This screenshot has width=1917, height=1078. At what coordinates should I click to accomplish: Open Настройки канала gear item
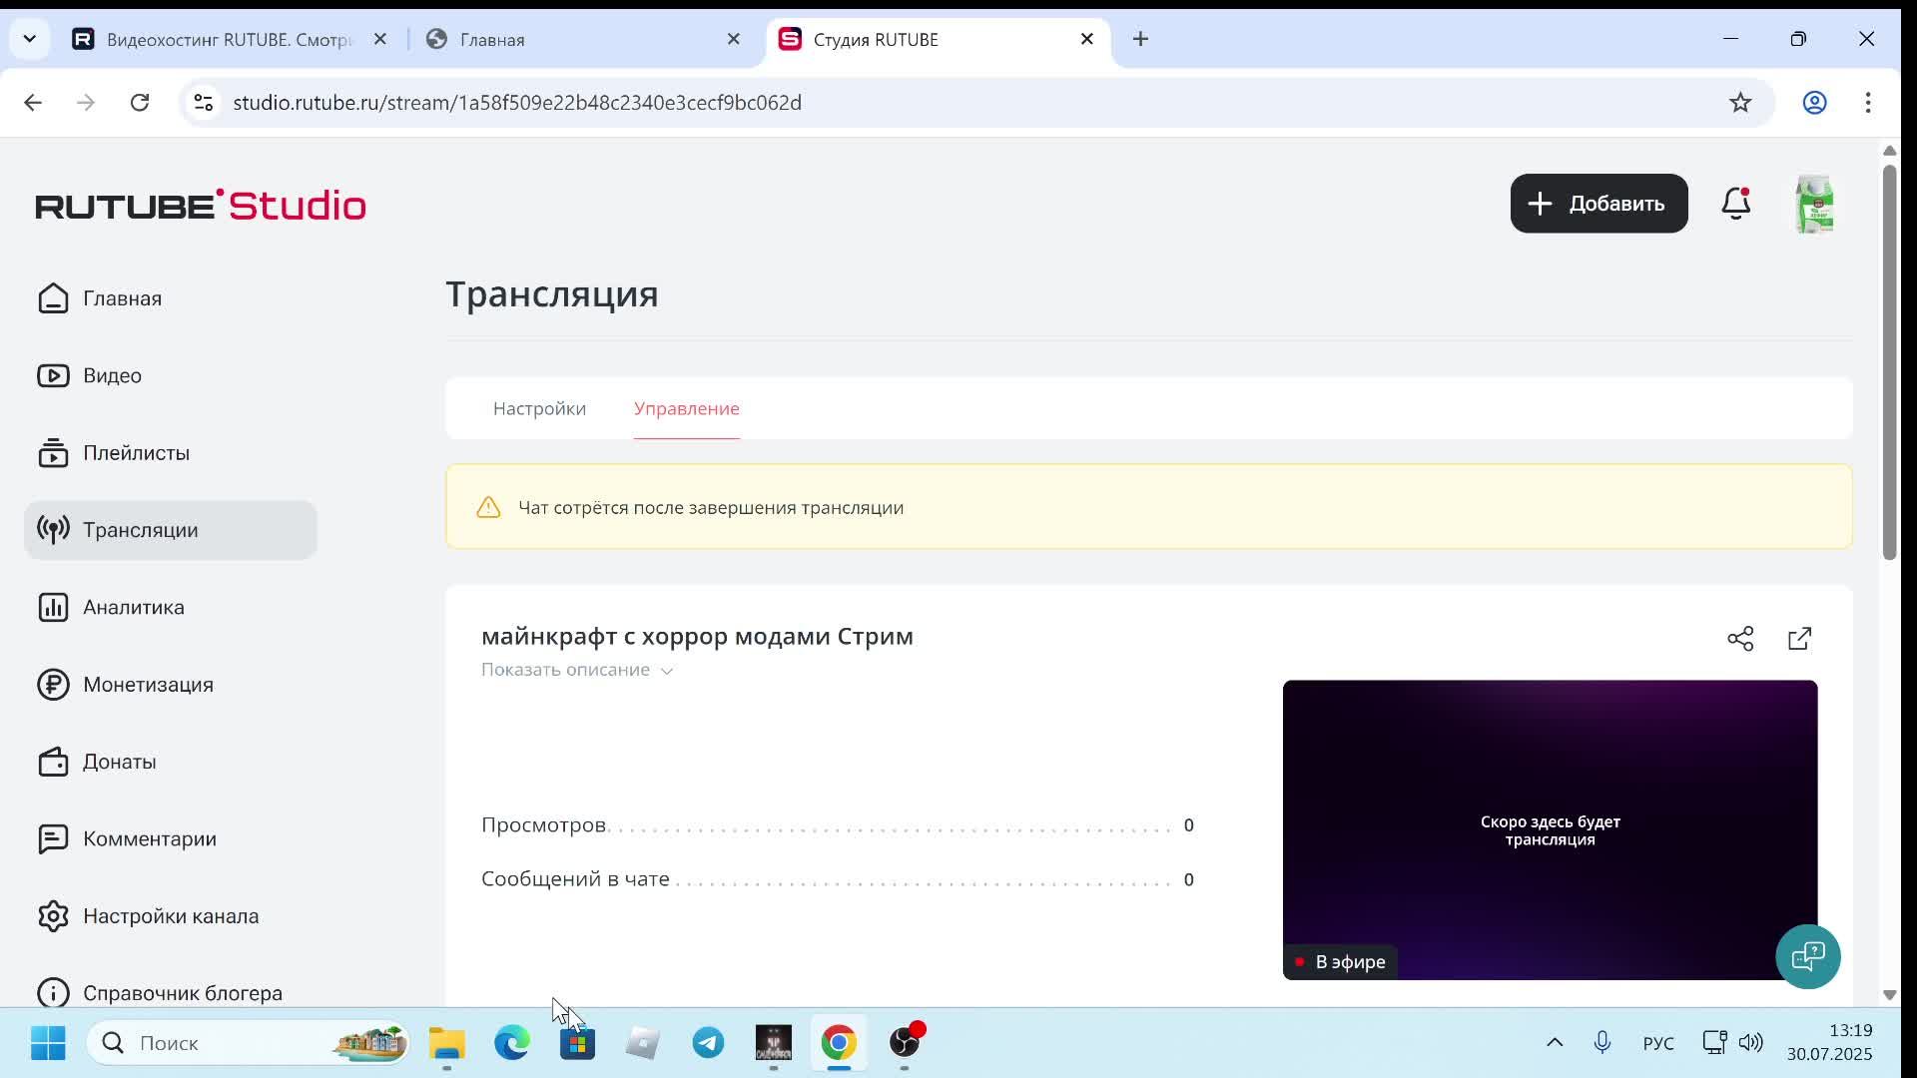pyautogui.click(x=170, y=916)
